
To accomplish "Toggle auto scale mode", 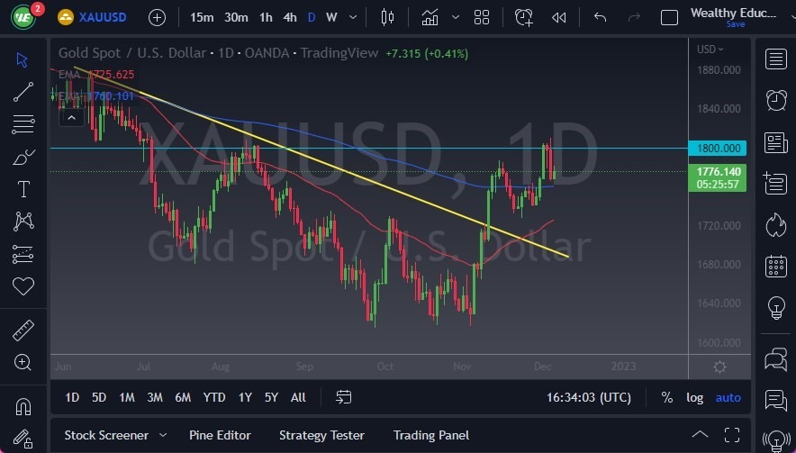I will click(728, 398).
